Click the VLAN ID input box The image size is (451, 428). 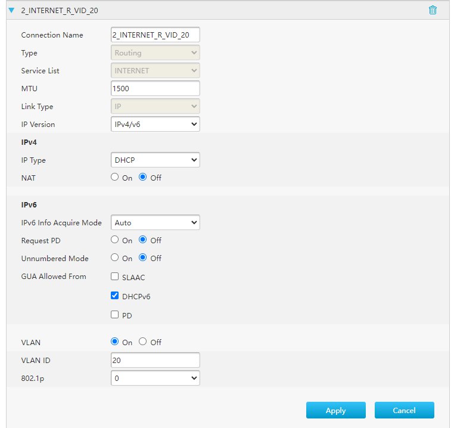155,360
